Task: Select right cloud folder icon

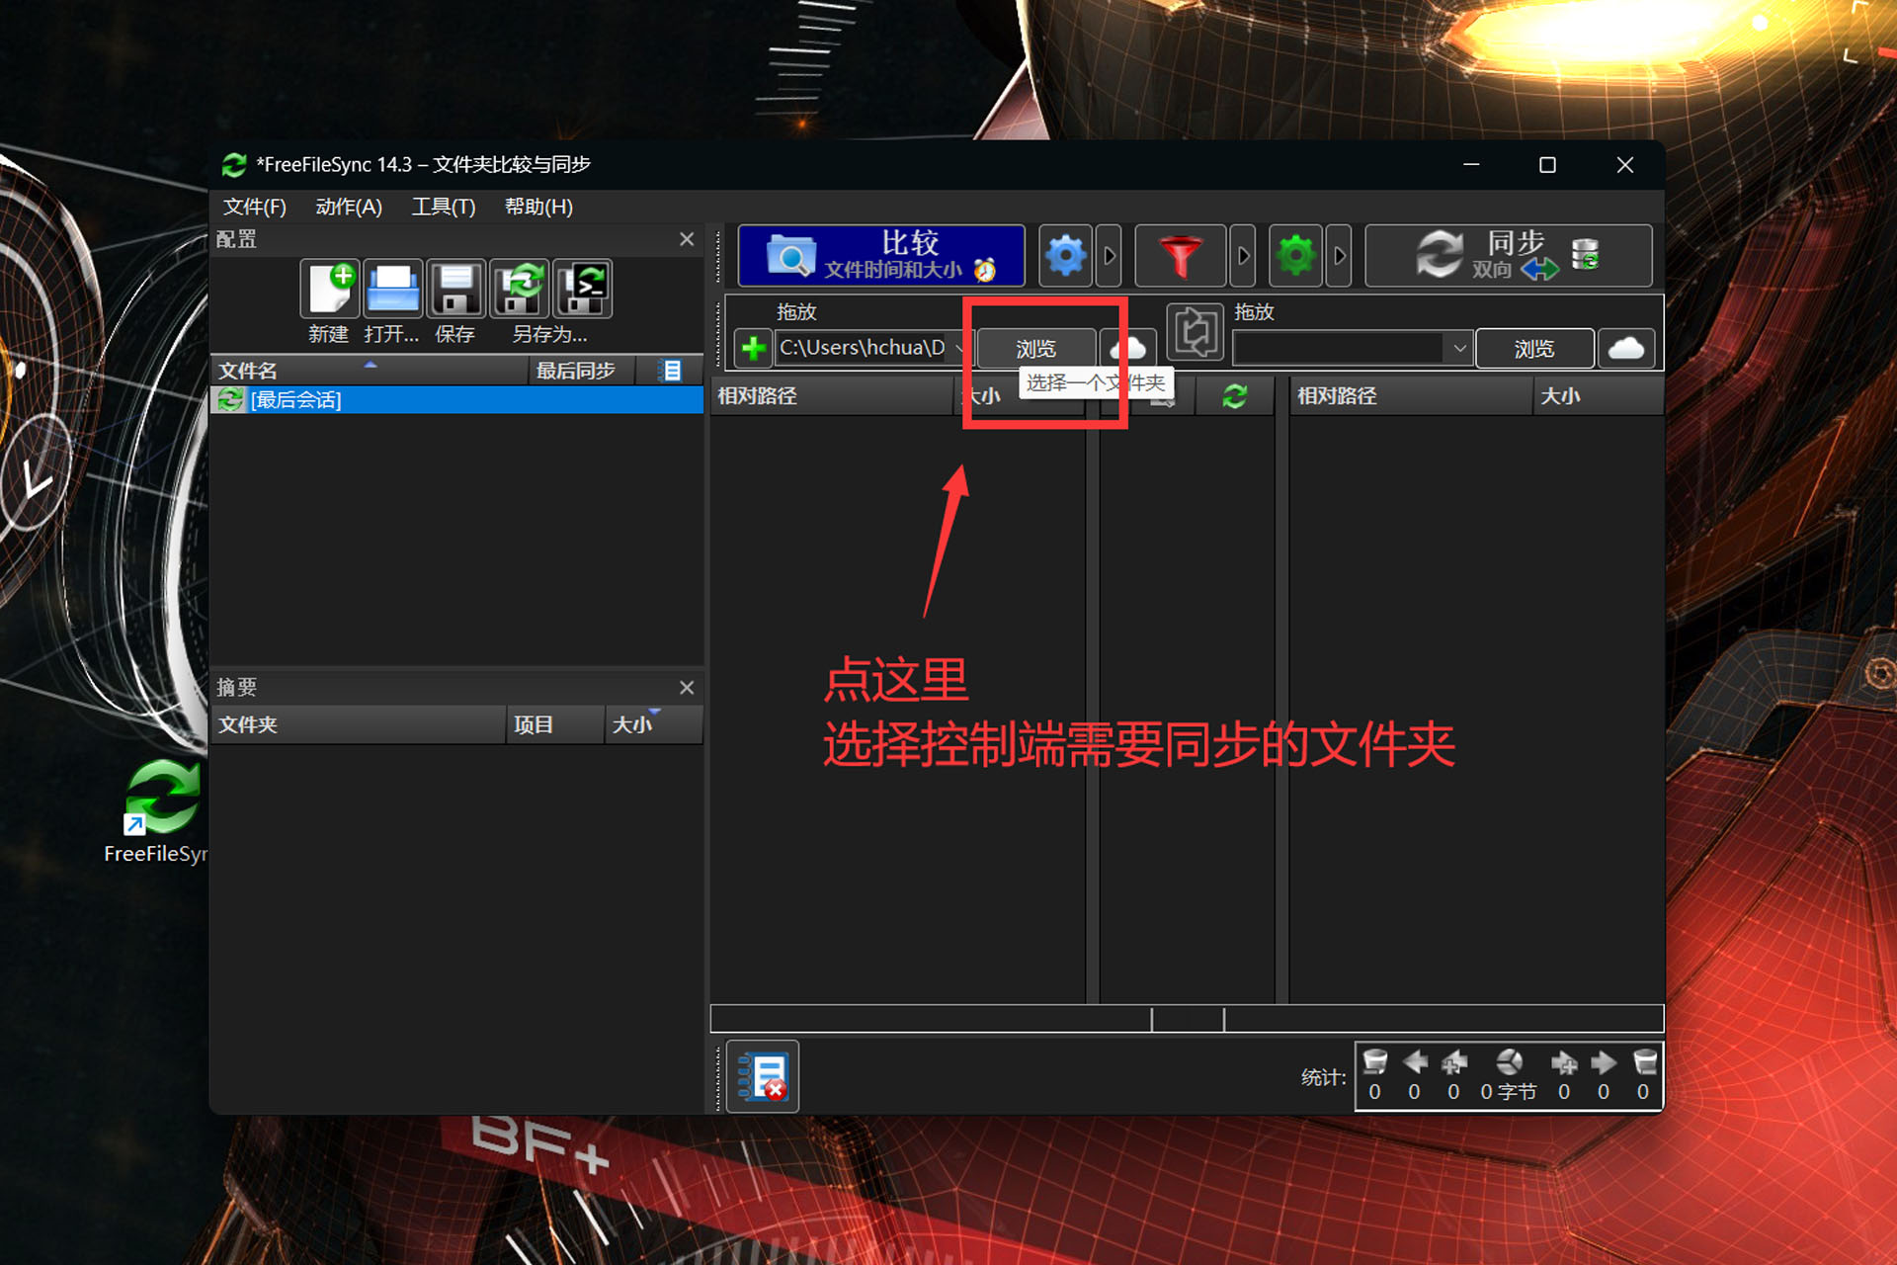Action: (x=1626, y=349)
